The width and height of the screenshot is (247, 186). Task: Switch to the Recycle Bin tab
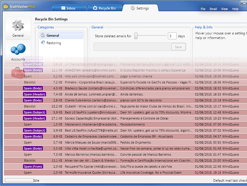click(105, 8)
